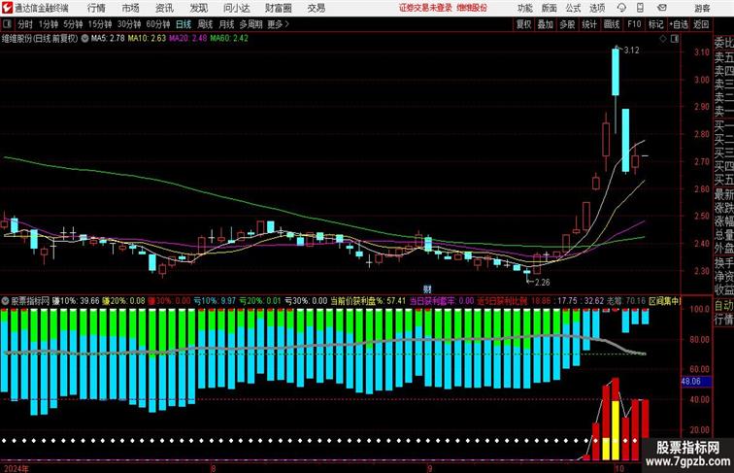Switch to the 分时 chart tab
734x473 pixels.
tap(25, 24)
